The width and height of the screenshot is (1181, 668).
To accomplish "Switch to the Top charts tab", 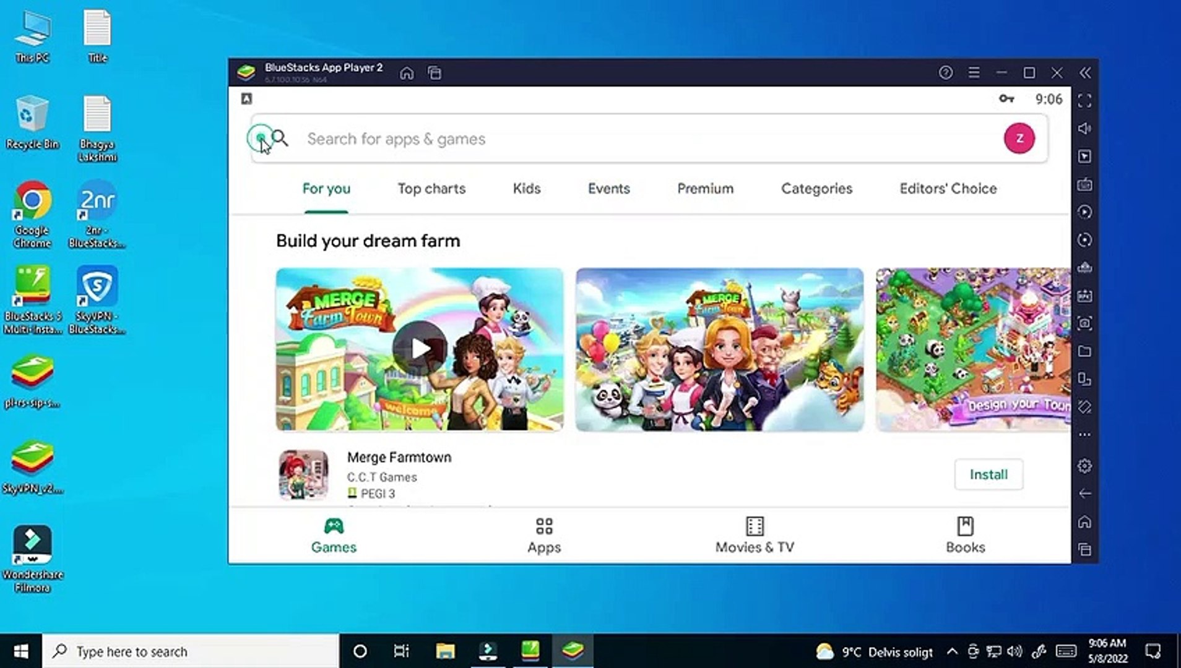I will click(x=431, y=189).
